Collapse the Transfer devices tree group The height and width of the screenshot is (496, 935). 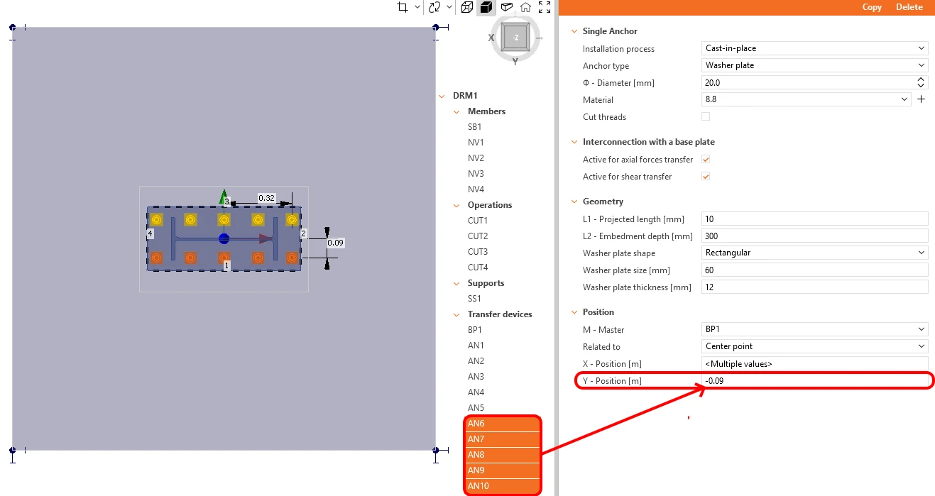[458, 314]
